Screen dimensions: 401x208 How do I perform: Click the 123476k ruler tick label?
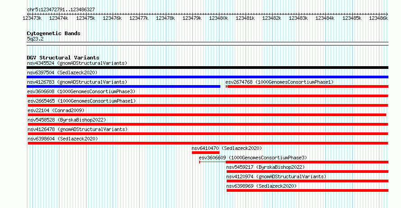point(112,18)
